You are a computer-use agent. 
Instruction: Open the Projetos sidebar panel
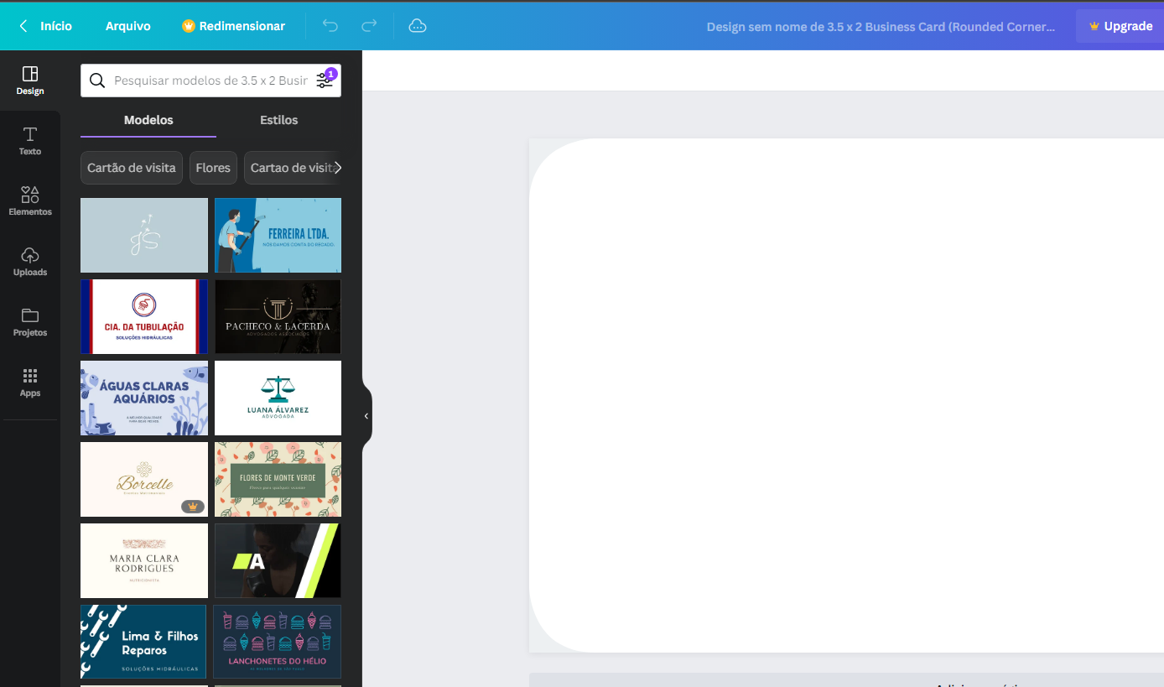[x=30, y=322]
